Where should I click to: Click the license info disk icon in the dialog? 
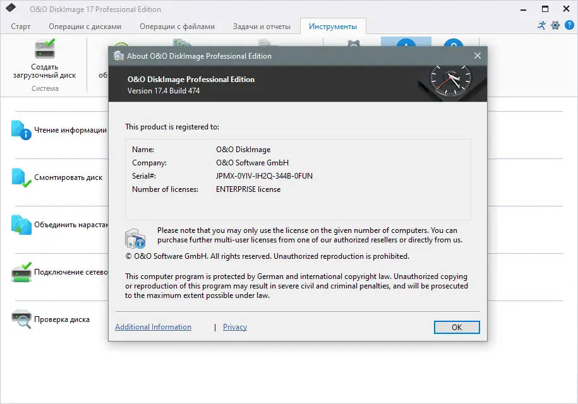[135, 239]
